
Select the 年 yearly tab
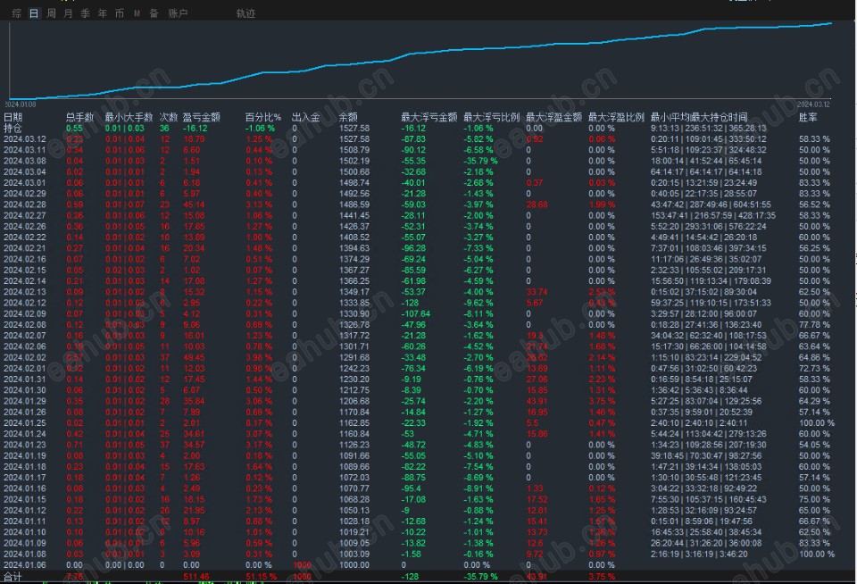(102, 13)
